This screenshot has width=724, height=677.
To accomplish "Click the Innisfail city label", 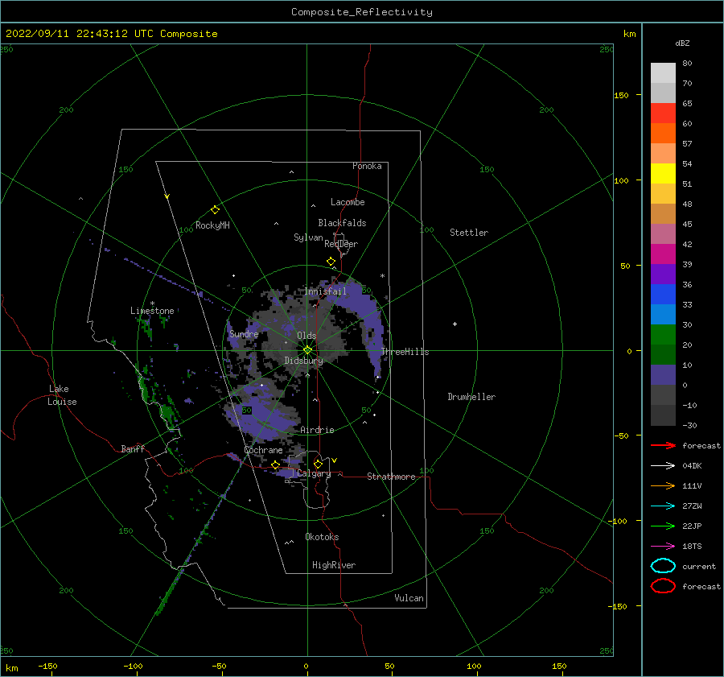I will [x=325, y=291].
